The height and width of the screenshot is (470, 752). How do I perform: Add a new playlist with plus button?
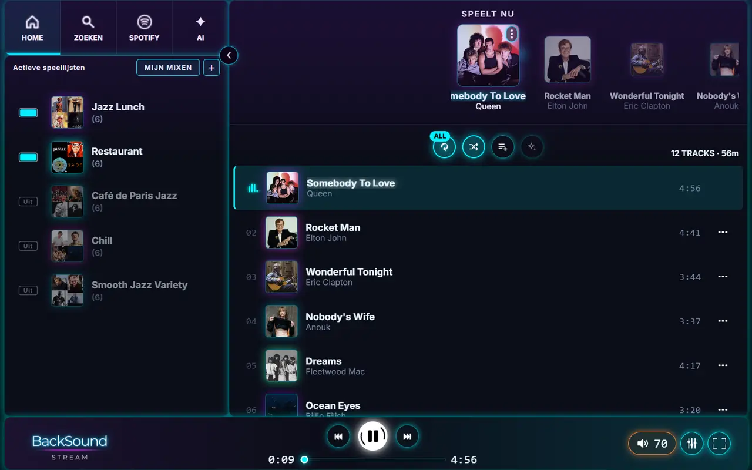(x=211, y=68)
